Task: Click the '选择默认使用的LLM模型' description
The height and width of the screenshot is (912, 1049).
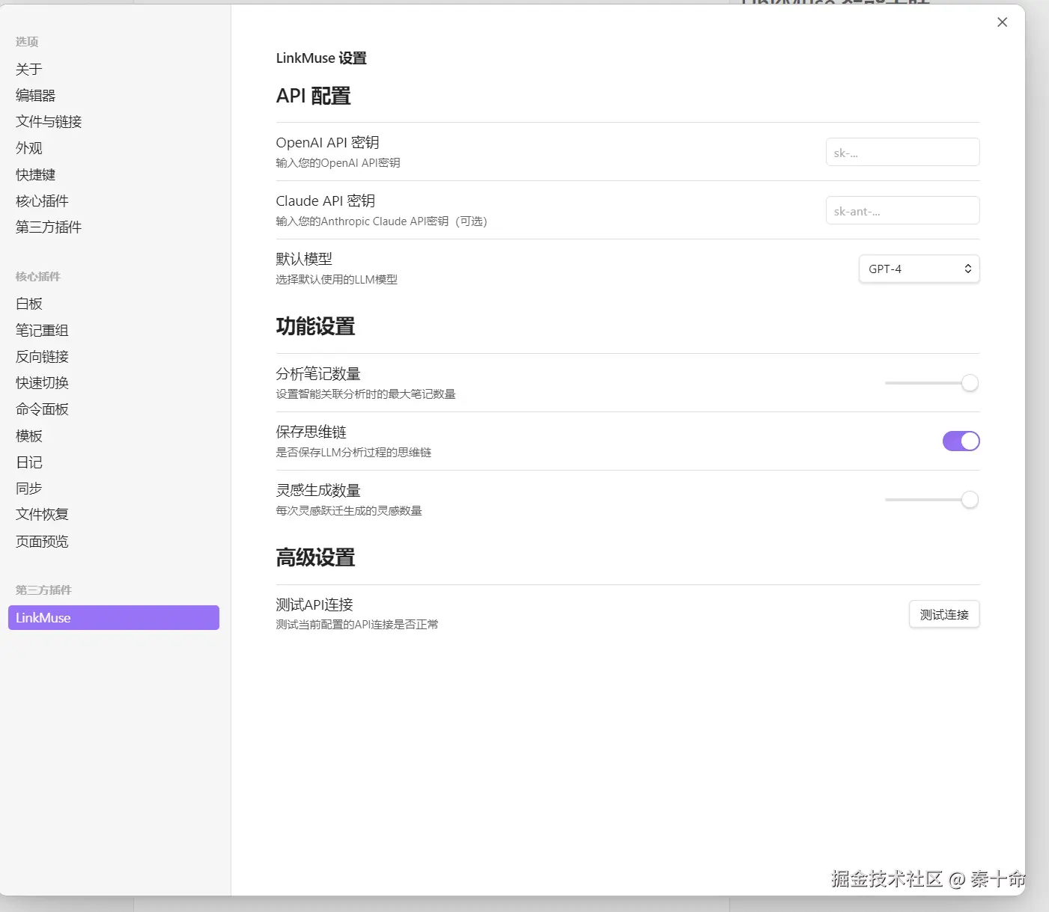Action: (336, 280)
